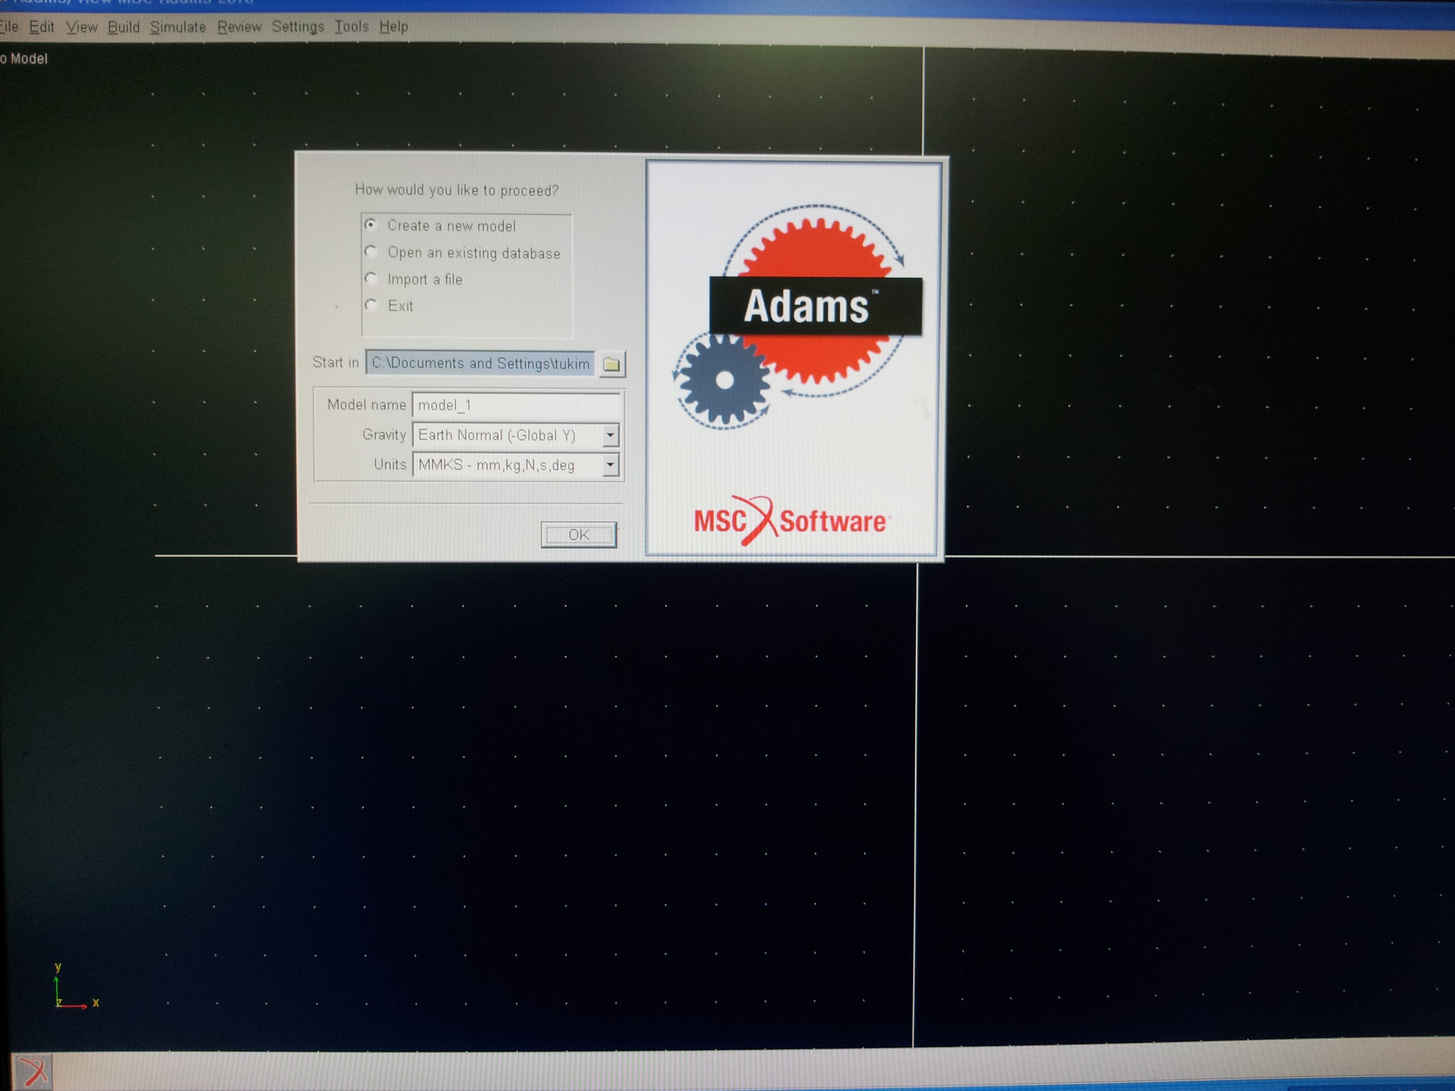Open the Settings menu
The height and width of the screenshot is (1091, 1455).
point(298,27)
